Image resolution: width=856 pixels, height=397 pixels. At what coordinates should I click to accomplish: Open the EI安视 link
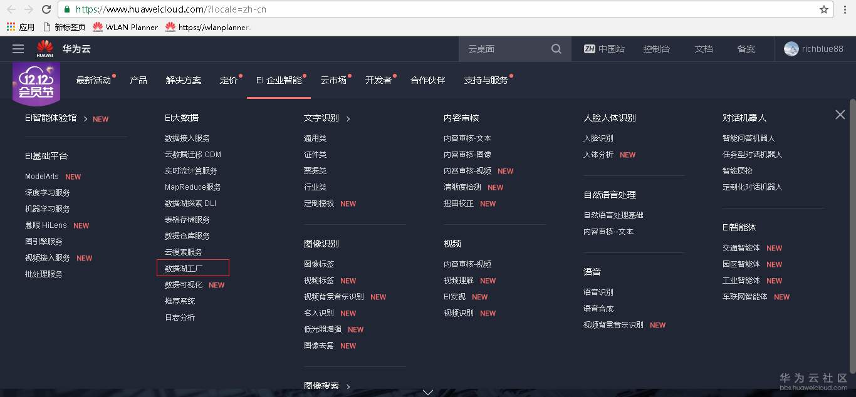455,297
